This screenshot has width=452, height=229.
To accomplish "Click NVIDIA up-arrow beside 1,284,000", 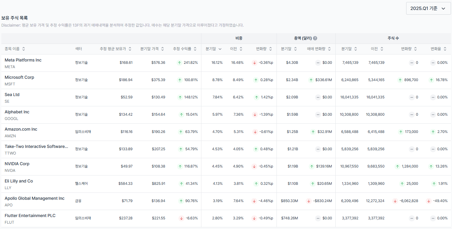I will pos(398,166).
